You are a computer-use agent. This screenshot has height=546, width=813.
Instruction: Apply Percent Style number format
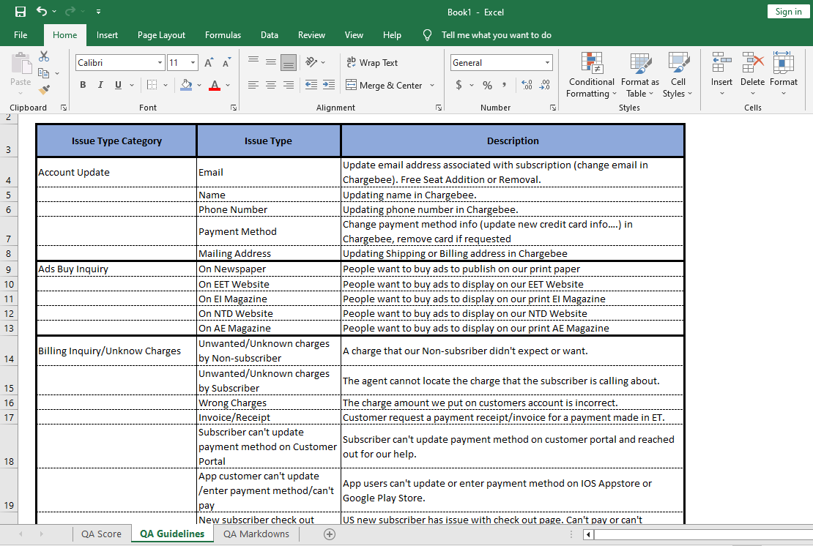(x=487, y=86)
